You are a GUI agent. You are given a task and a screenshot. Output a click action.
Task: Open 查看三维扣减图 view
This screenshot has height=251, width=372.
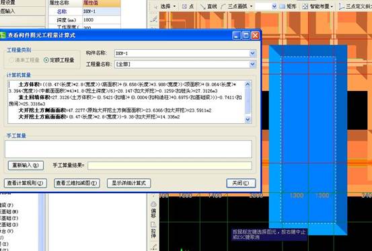(77, 183)
